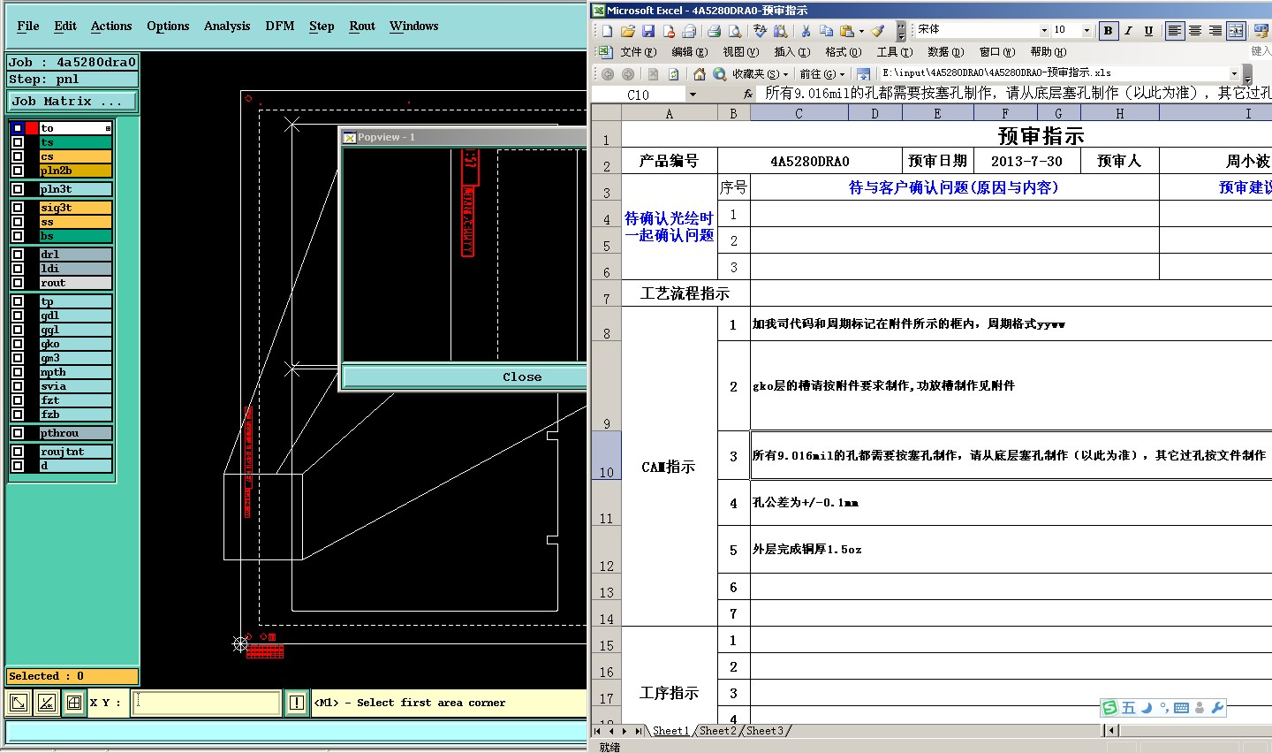Select the layer name gm3 in layer list
This screenshot has height=753, width=1272.
point(75,358)
